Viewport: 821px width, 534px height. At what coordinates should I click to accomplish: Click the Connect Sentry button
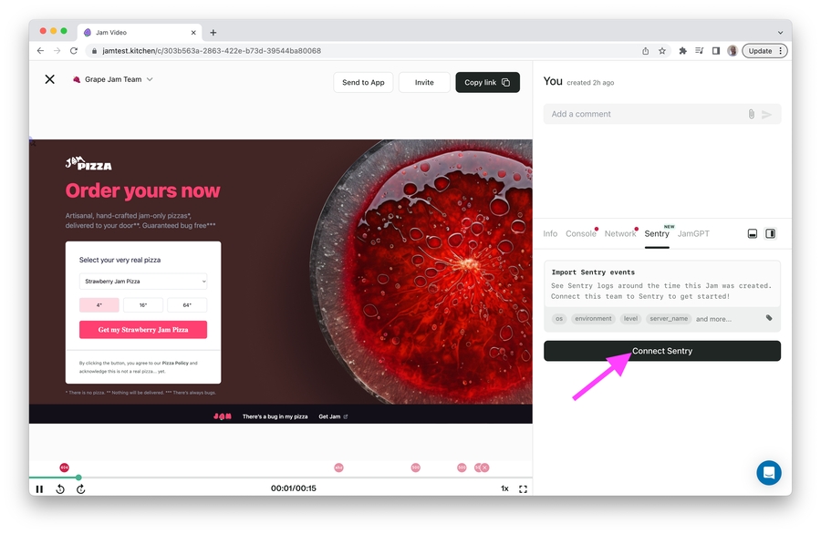[662, 351]
